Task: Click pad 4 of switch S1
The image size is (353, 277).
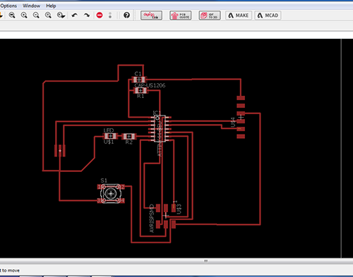Action: pyautogui.click(x=123, y=200)
